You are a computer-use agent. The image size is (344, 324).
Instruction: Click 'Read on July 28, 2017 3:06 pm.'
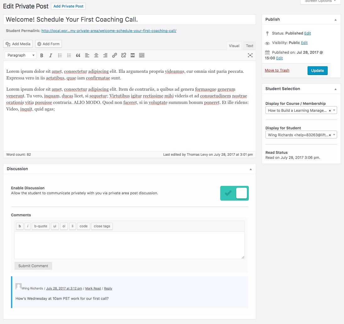pos(293,158)
